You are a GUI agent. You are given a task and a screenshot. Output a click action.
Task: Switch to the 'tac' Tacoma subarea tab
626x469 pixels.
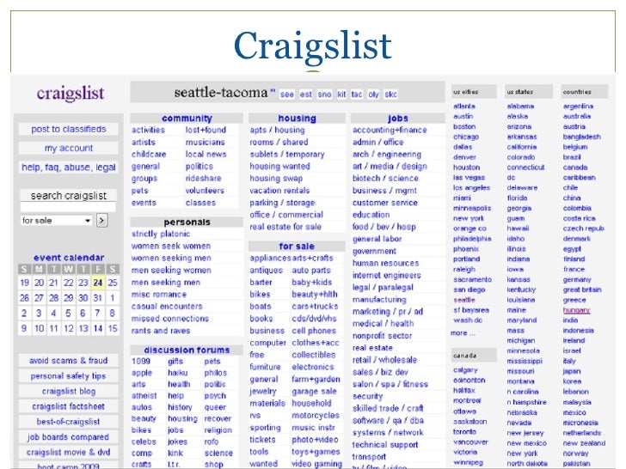pos(357,94)
